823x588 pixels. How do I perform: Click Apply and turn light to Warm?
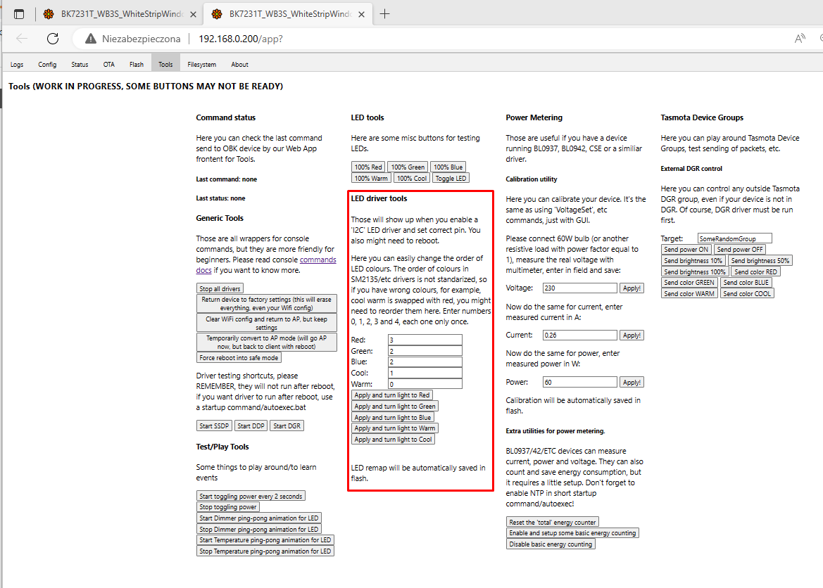click(x=395, y=428)
